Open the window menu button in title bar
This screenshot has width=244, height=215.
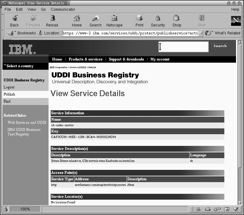coord(5,3)
